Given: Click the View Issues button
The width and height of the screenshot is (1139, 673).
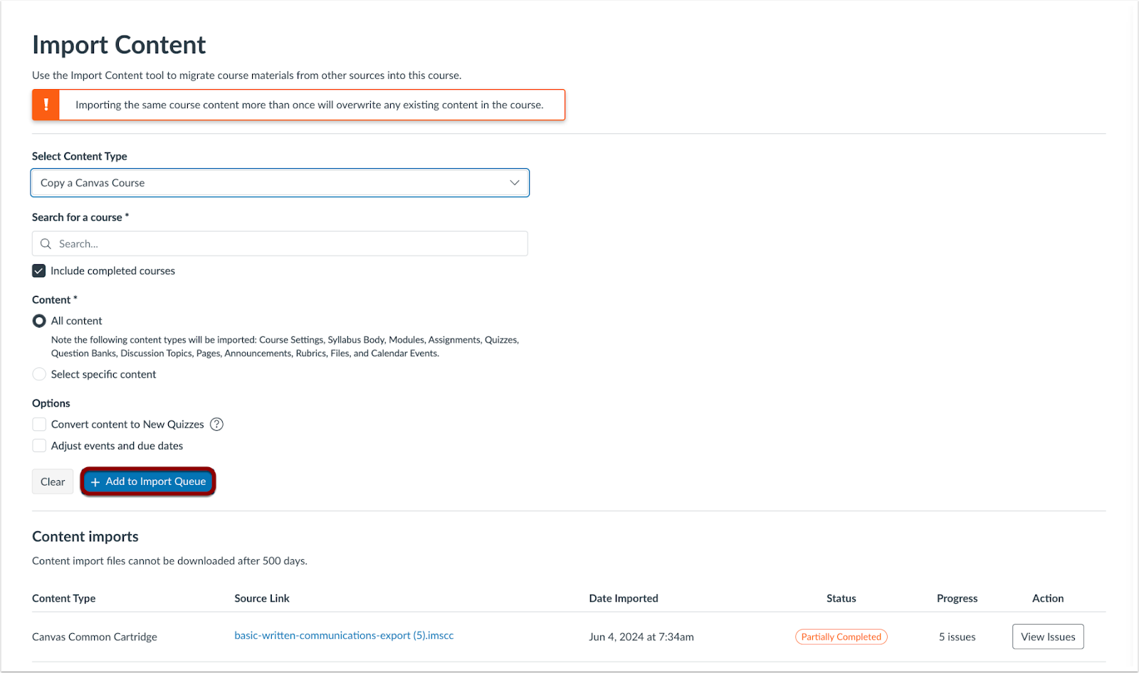Looking at the screenshot, I should point(1047,636).
